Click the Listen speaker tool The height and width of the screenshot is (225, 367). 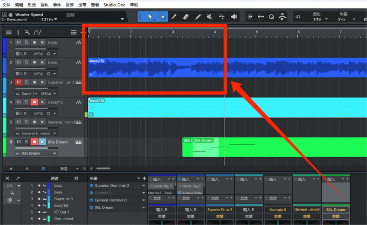[x=234, y=17]
